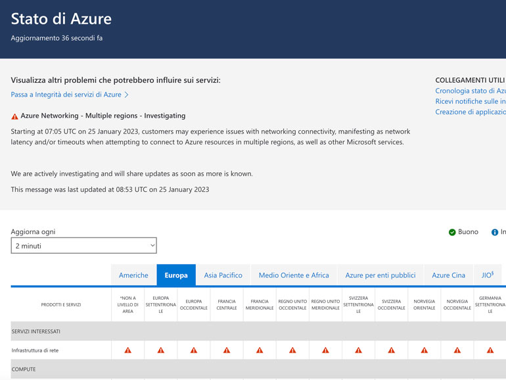The image size is (506, 380).
Task: Click warning icon for Svizzera Settentrionale column
Action: 358,350
